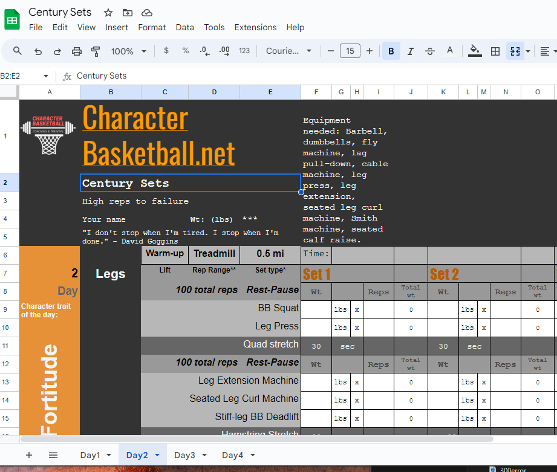Open the borders tool
Image resolution: width=557 pixels, height=472 pixels.
pyautogui.click(x=495, y=51)
